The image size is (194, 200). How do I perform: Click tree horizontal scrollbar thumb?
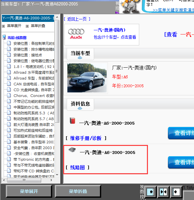point(24,180)
